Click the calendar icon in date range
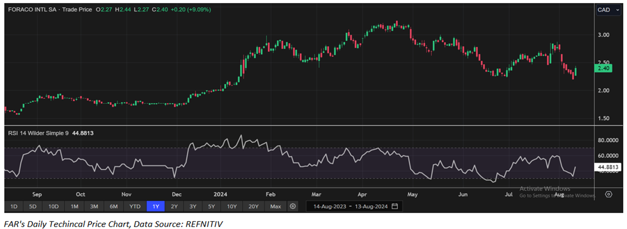 pos(395,206)
